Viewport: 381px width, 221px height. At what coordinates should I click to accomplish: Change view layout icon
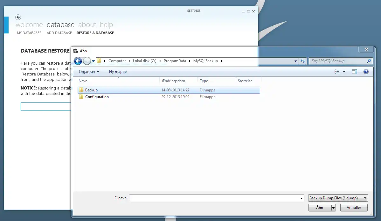pyautogui.click(x=337, y=72)
